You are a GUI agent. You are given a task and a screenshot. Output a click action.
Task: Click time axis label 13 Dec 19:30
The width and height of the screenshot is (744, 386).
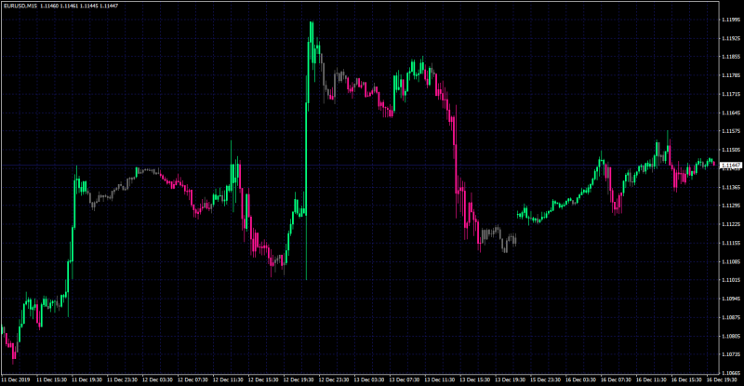coord(511,379)
